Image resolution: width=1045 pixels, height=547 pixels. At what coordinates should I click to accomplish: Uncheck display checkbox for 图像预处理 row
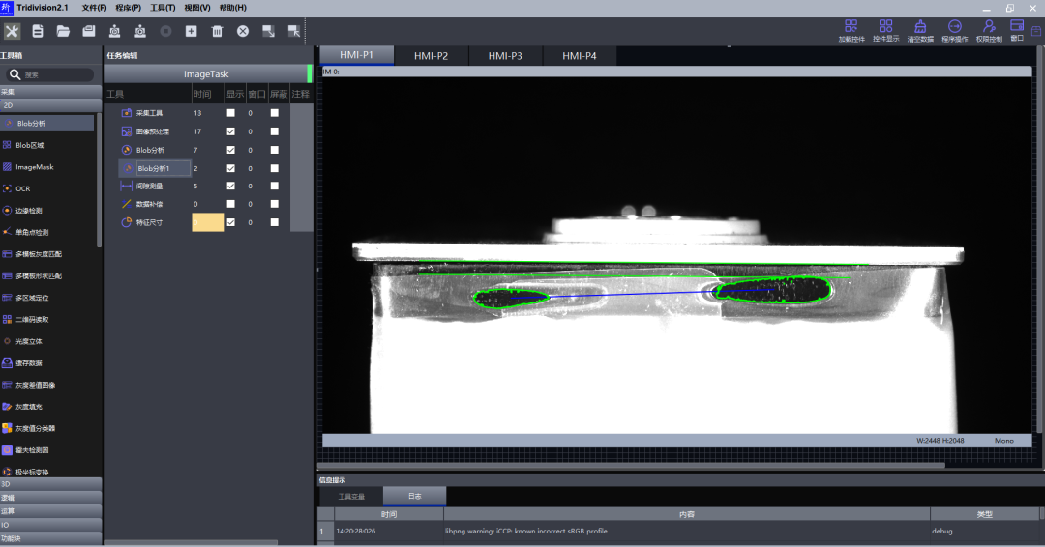230,131
